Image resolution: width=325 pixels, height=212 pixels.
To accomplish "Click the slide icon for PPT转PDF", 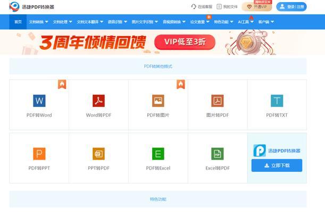I will click(x=98, y=154).
